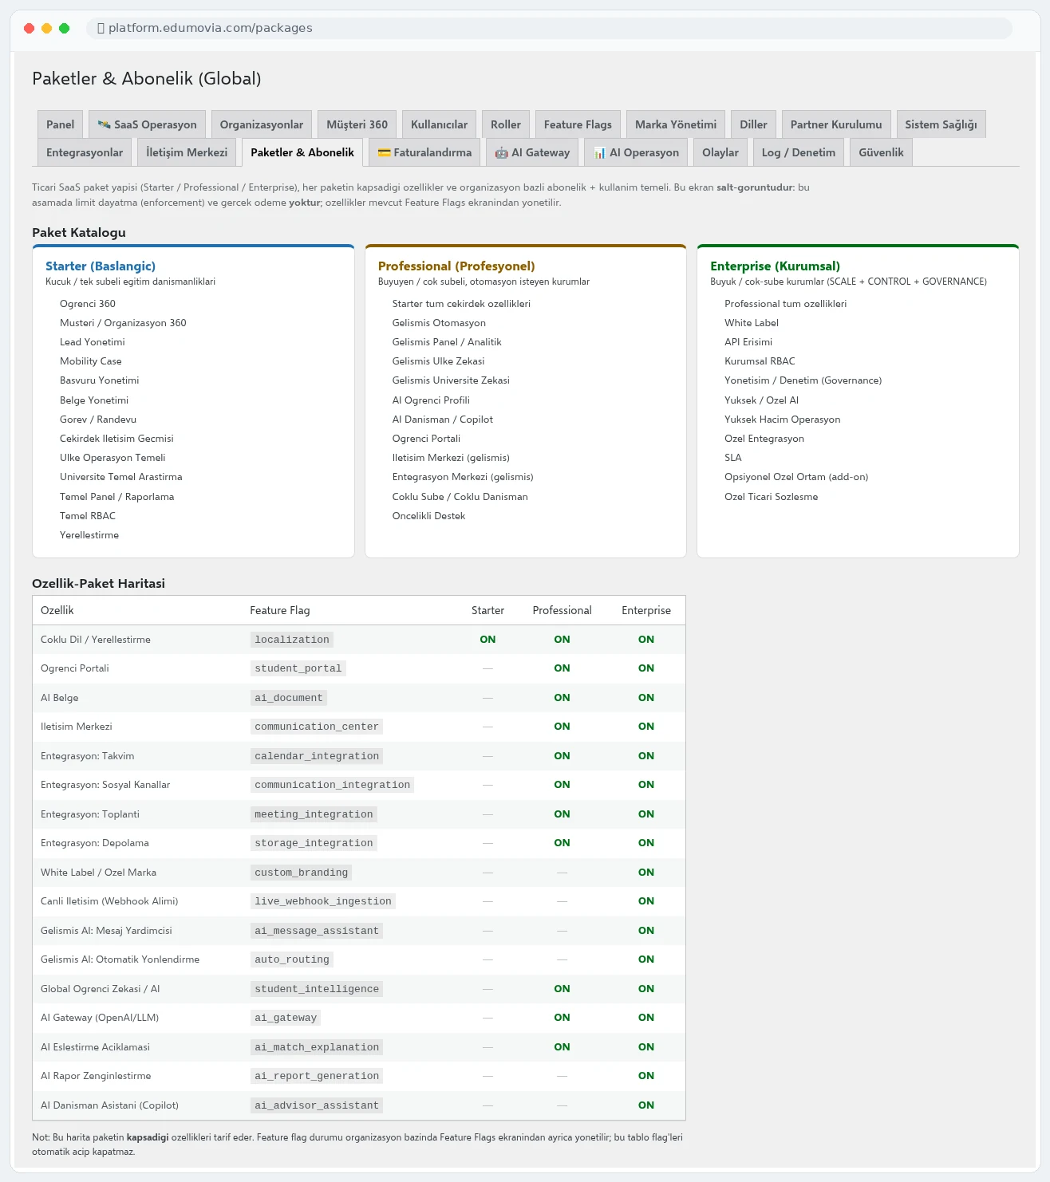This screenshot has width=1050, height=1182.
Task: Click the 'localization' flag code
Action: click(x=292, y=640)
